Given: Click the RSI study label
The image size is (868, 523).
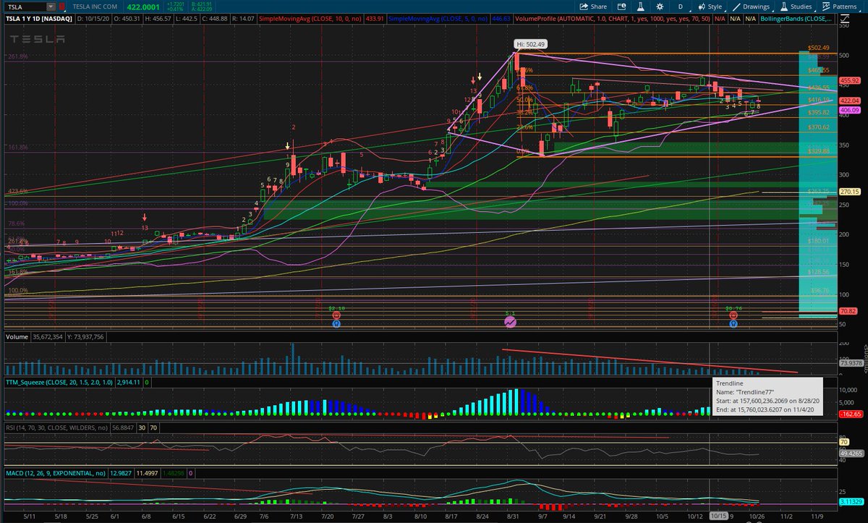Looking at the screenshot, I should (56, 427).
